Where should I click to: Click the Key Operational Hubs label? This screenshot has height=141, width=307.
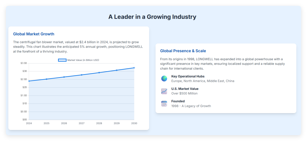coord(188,76)
